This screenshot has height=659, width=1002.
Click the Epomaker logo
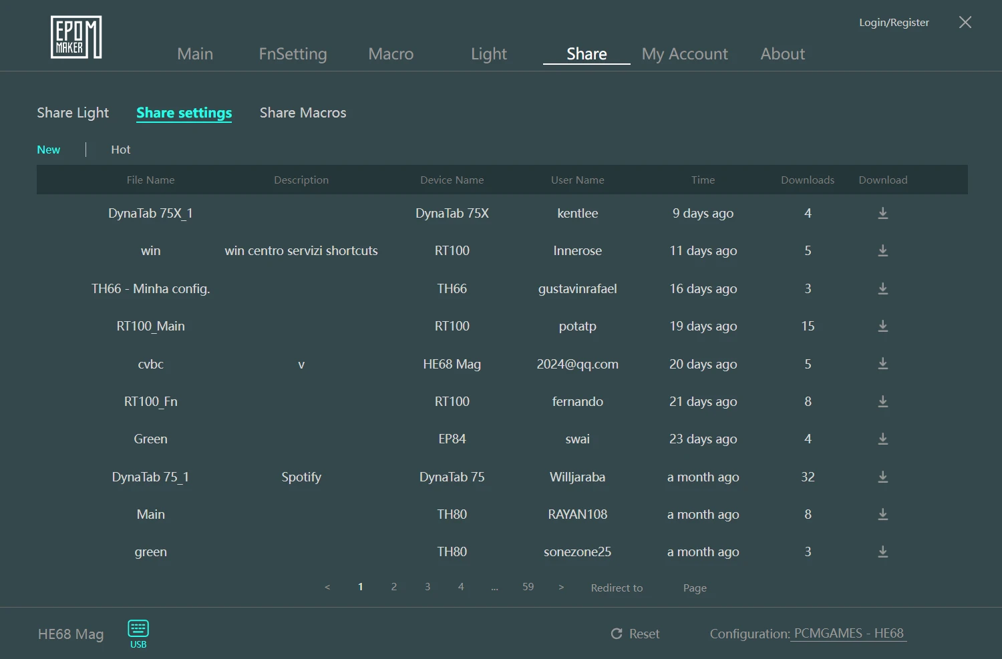point(76,37)
